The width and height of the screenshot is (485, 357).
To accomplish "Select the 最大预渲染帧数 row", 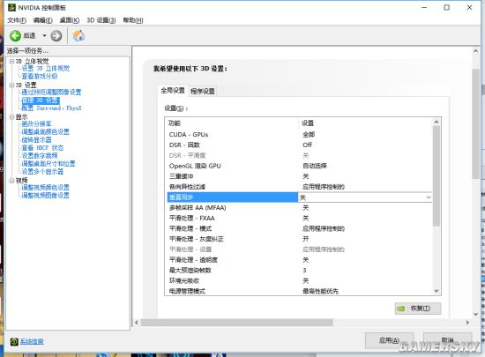I will 300,271.
